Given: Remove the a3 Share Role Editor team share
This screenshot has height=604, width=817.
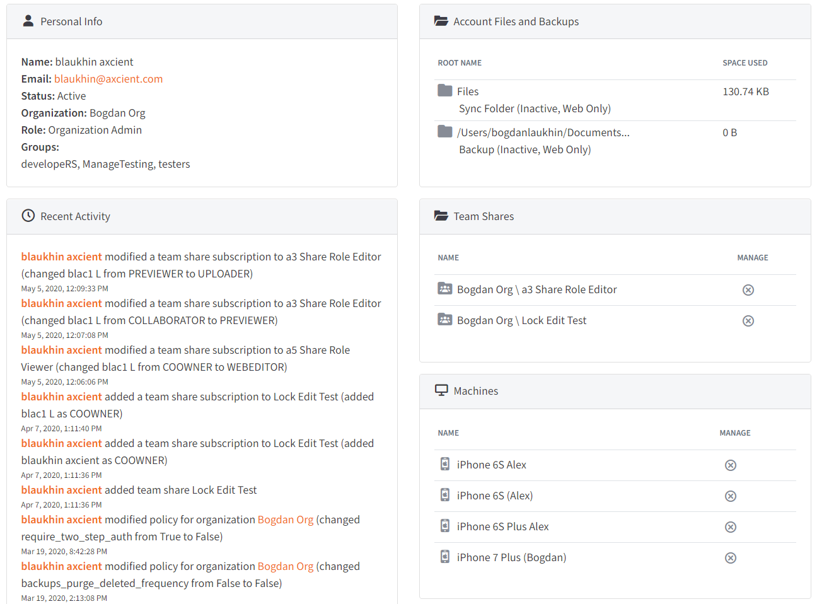Looking at the screenshot, I should pos(748,289).
